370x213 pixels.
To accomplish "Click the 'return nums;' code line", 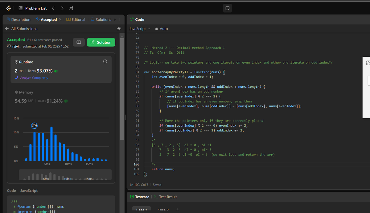I will tap(163, 169).
